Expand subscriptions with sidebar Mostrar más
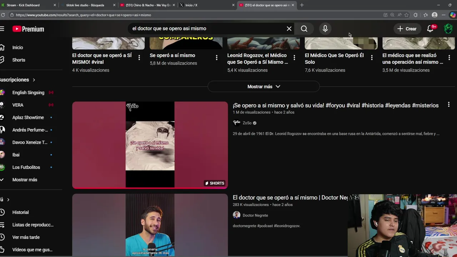 tap(25, 180)
